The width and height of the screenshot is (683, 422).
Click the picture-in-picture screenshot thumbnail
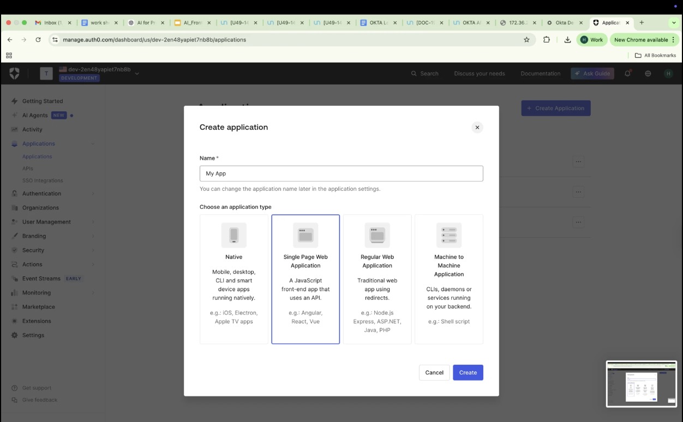coord(642,384)
